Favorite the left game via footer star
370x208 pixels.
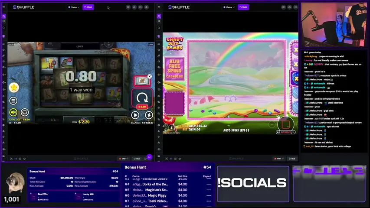point(24,159)
